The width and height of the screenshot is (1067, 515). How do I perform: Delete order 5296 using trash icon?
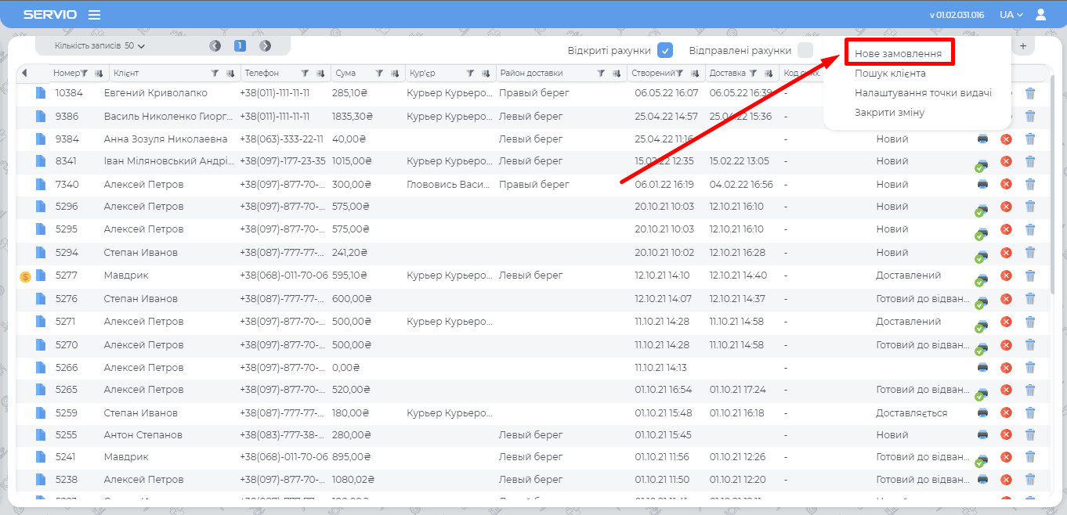pyautogui.click(x=1030, y=207)
